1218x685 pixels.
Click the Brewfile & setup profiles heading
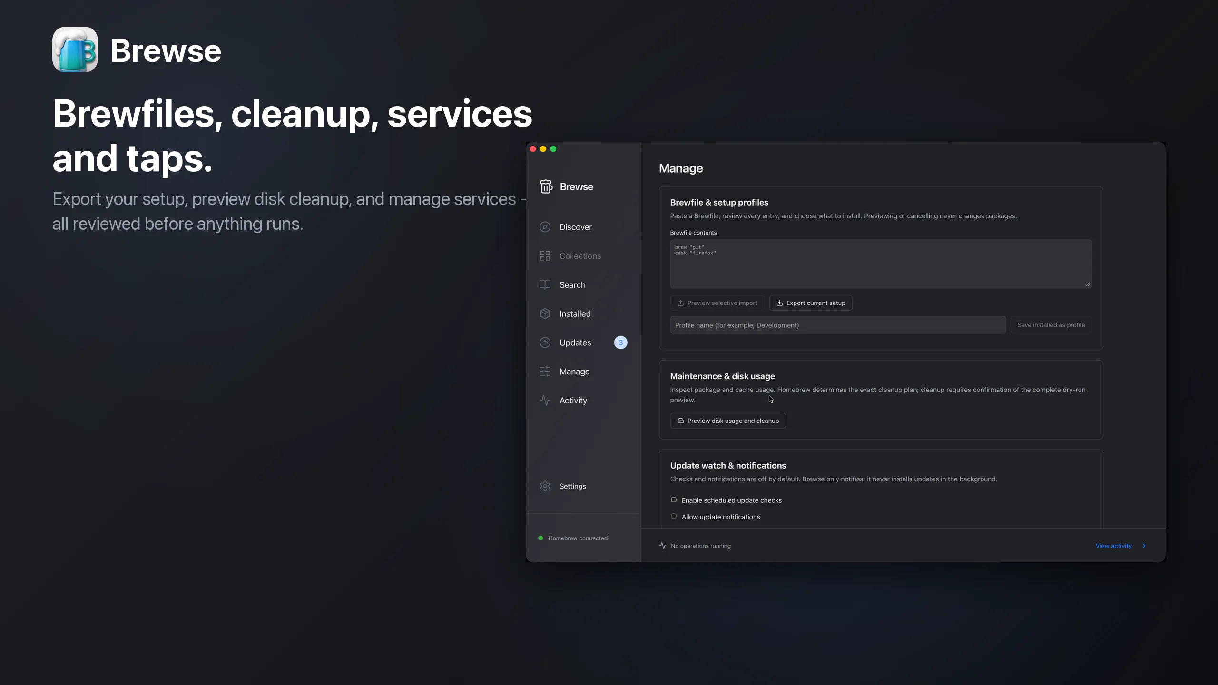[719, 202]
